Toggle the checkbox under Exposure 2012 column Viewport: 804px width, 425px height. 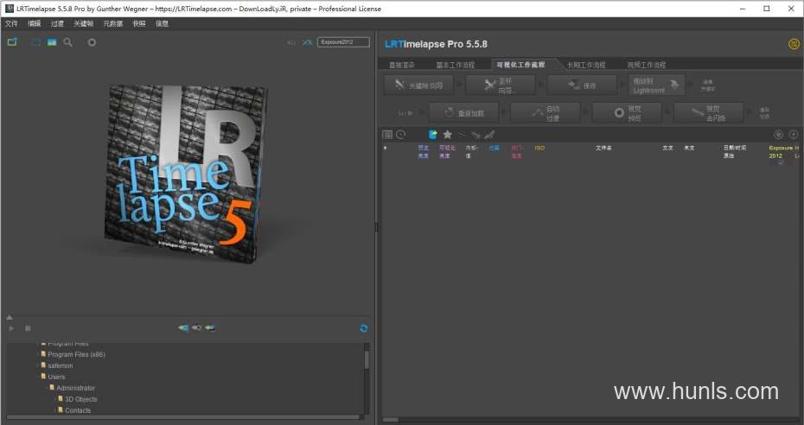[781, 162]
